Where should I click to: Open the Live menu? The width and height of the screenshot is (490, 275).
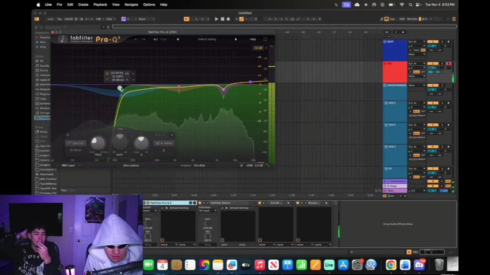(48, 5)
